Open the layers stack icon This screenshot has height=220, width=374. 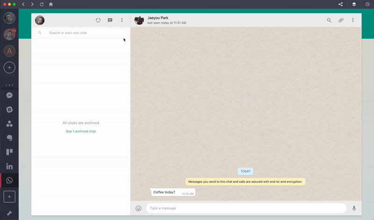pyautogui.click(x=354, y=4)
